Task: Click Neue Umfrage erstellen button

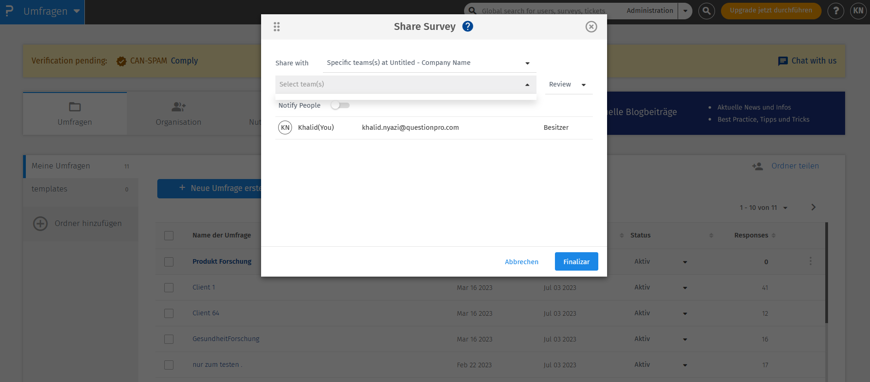Action: 210,189
